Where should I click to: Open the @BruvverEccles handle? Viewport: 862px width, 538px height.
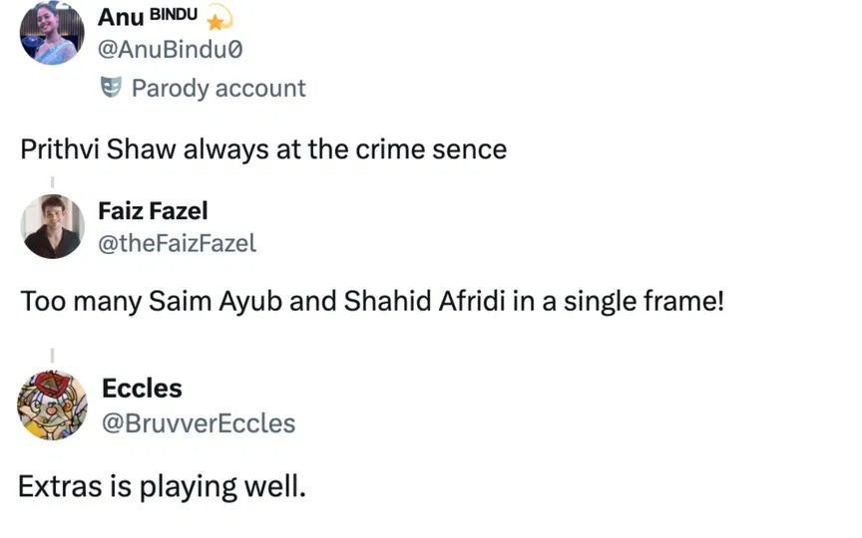tap(199, 423)
